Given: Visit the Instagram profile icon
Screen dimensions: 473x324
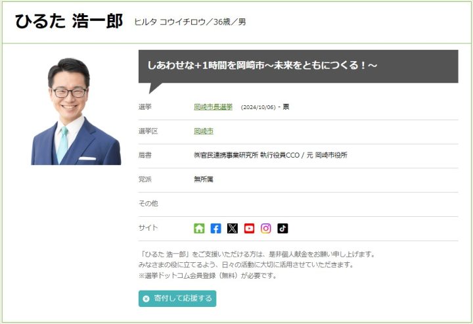Looking at the screenshot, I should coord(266,229).
